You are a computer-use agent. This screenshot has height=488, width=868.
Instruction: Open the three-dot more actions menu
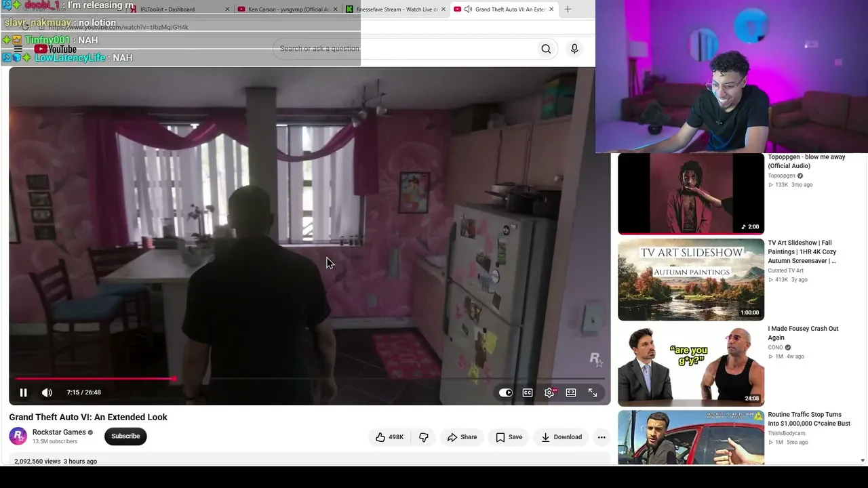coord(601,437)
